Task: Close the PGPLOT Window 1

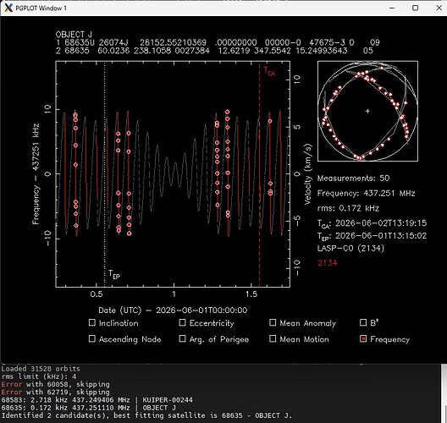Action: pos(439,8)
